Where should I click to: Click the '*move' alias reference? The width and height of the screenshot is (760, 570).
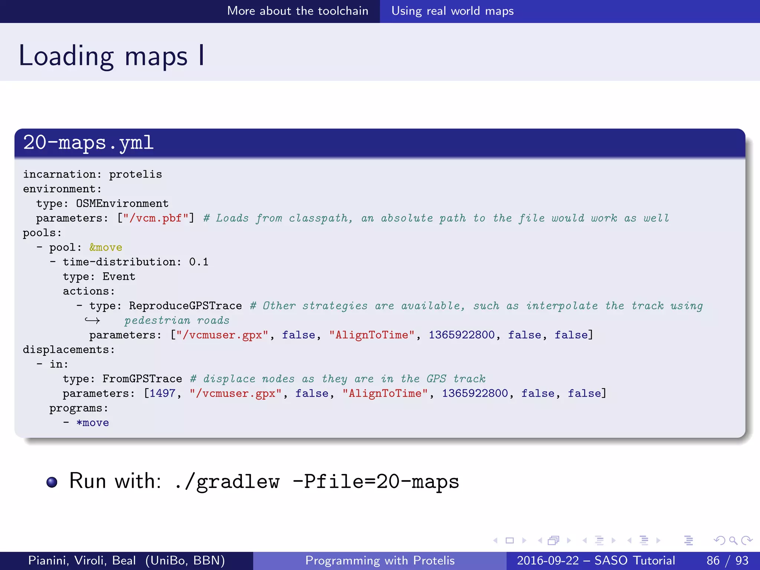[92, 423]
